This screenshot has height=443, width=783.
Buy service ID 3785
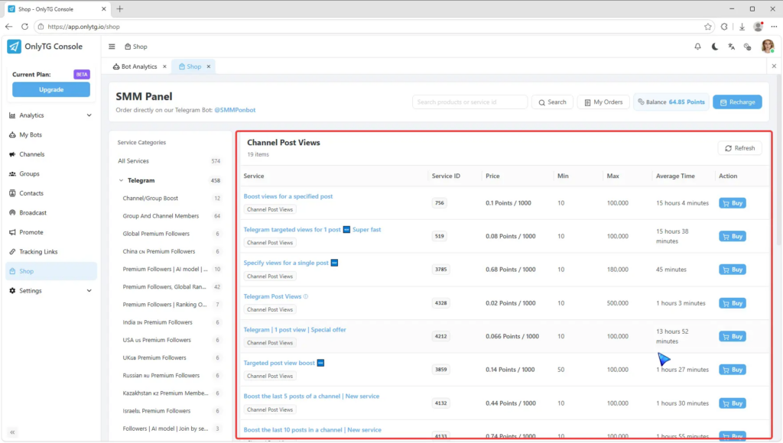(x=732, y=270)
